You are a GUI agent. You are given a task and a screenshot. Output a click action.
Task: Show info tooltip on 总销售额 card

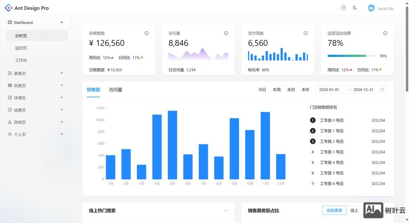click(147, 33)
